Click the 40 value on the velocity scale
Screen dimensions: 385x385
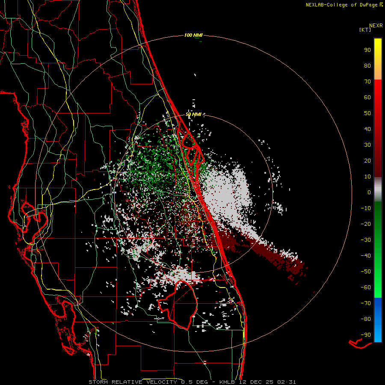pos(367,129)
